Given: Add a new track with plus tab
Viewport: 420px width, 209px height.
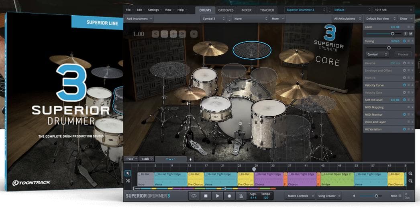Looking at the screenshot, I should pyautogui.click(x=191, y=159).
